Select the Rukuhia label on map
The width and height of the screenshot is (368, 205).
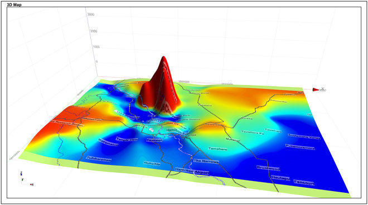(x=152, y=163)
